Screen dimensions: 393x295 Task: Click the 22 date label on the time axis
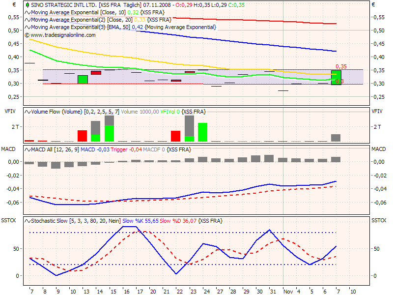(180, 292)
